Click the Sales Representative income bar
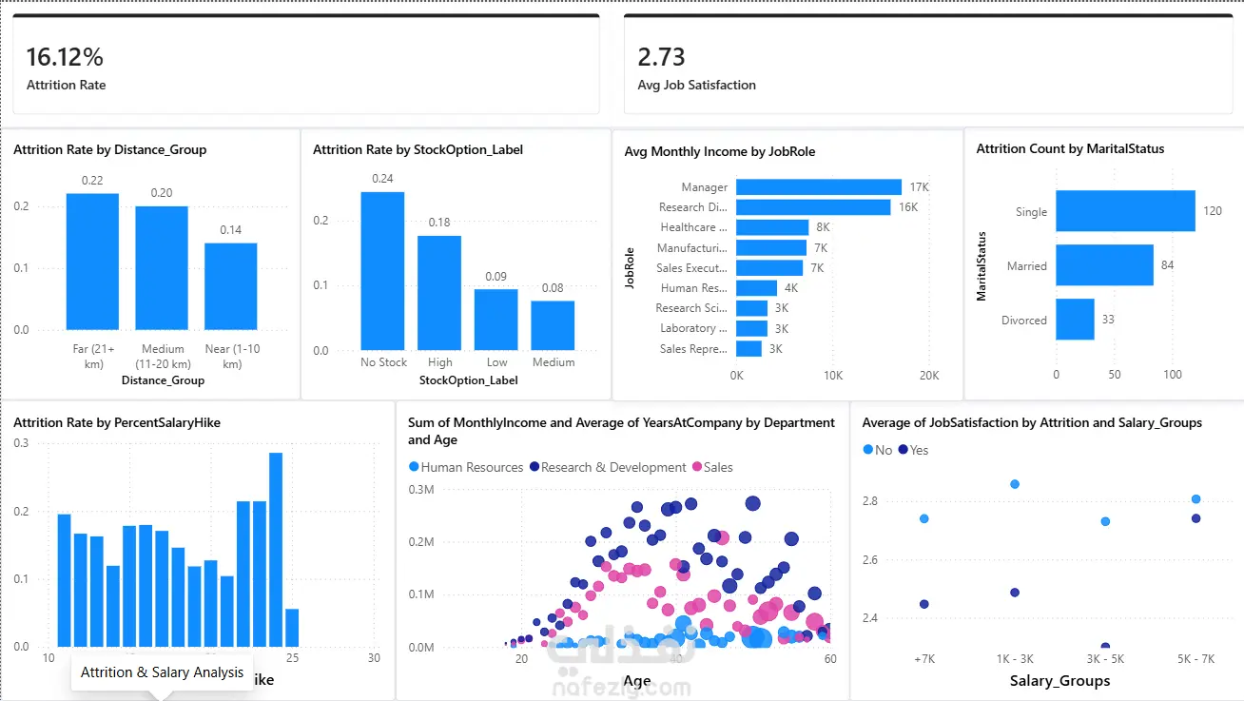The width and height of the screenshot is (1244, 701). [748, 349]
